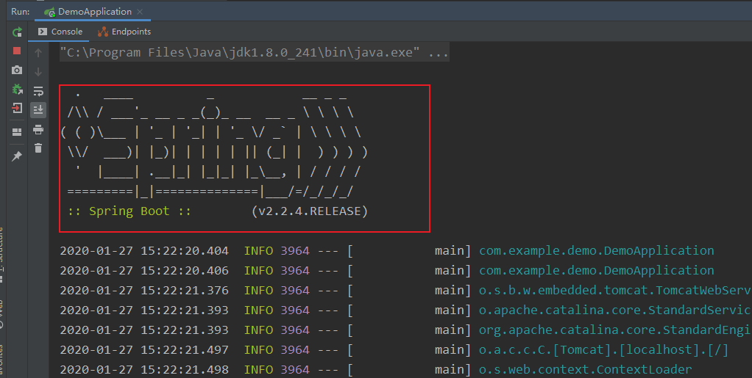Click the '(v2.2.4.RELEASE)' version text
The width and height of the screenshot is (752, 378).
(310, 211)
